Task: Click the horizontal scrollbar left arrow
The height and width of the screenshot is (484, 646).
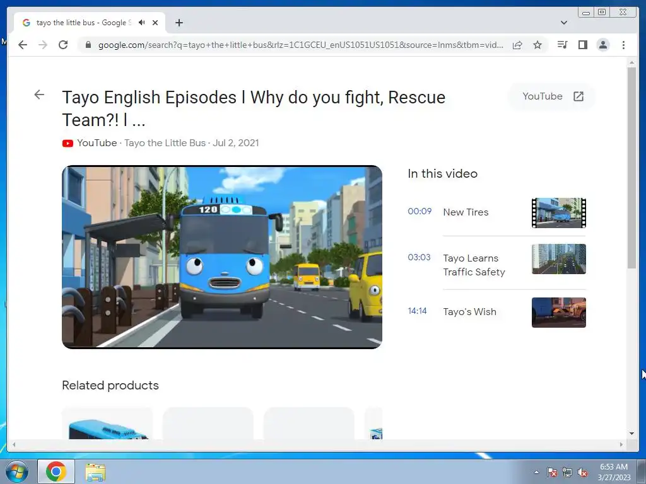Action: (x=14, y=444)
